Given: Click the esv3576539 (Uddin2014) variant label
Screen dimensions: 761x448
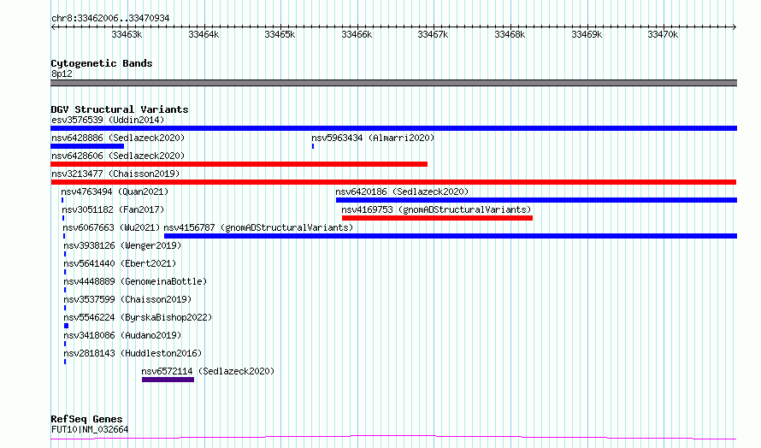Looking at the screenshot, I should (108, 120).
